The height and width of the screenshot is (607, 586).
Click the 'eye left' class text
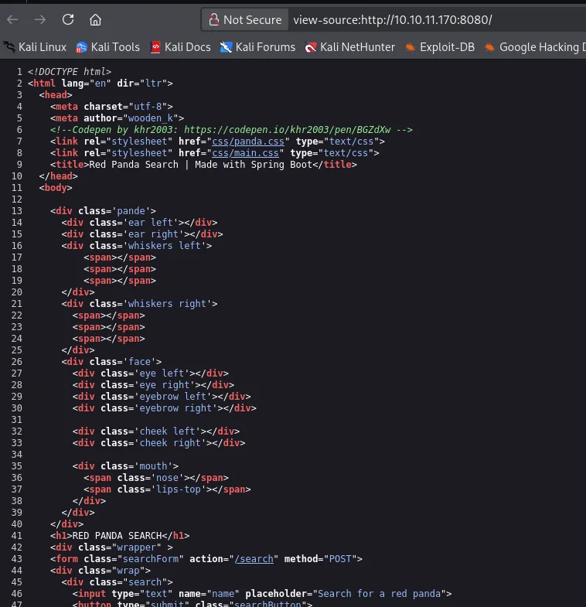click(162, 373)
